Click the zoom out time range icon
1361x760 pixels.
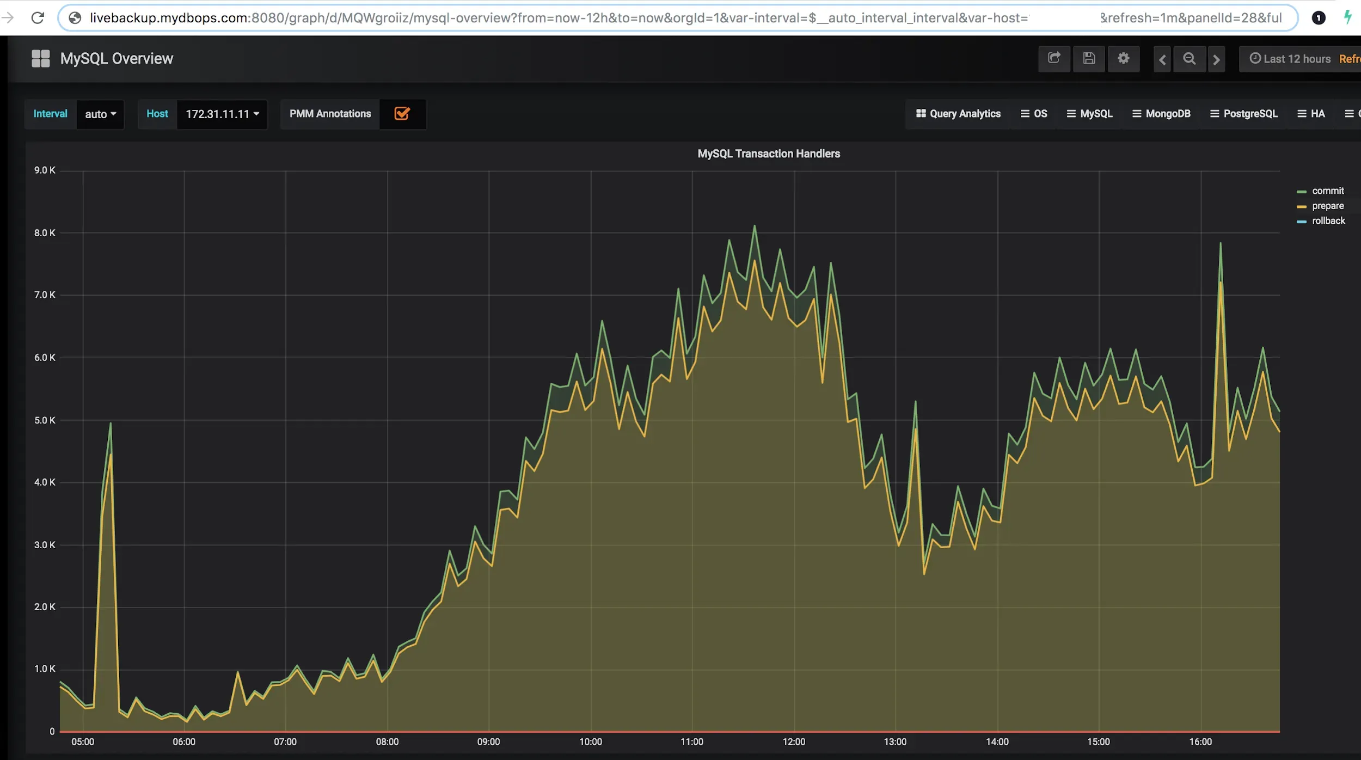click(1190, 59)
